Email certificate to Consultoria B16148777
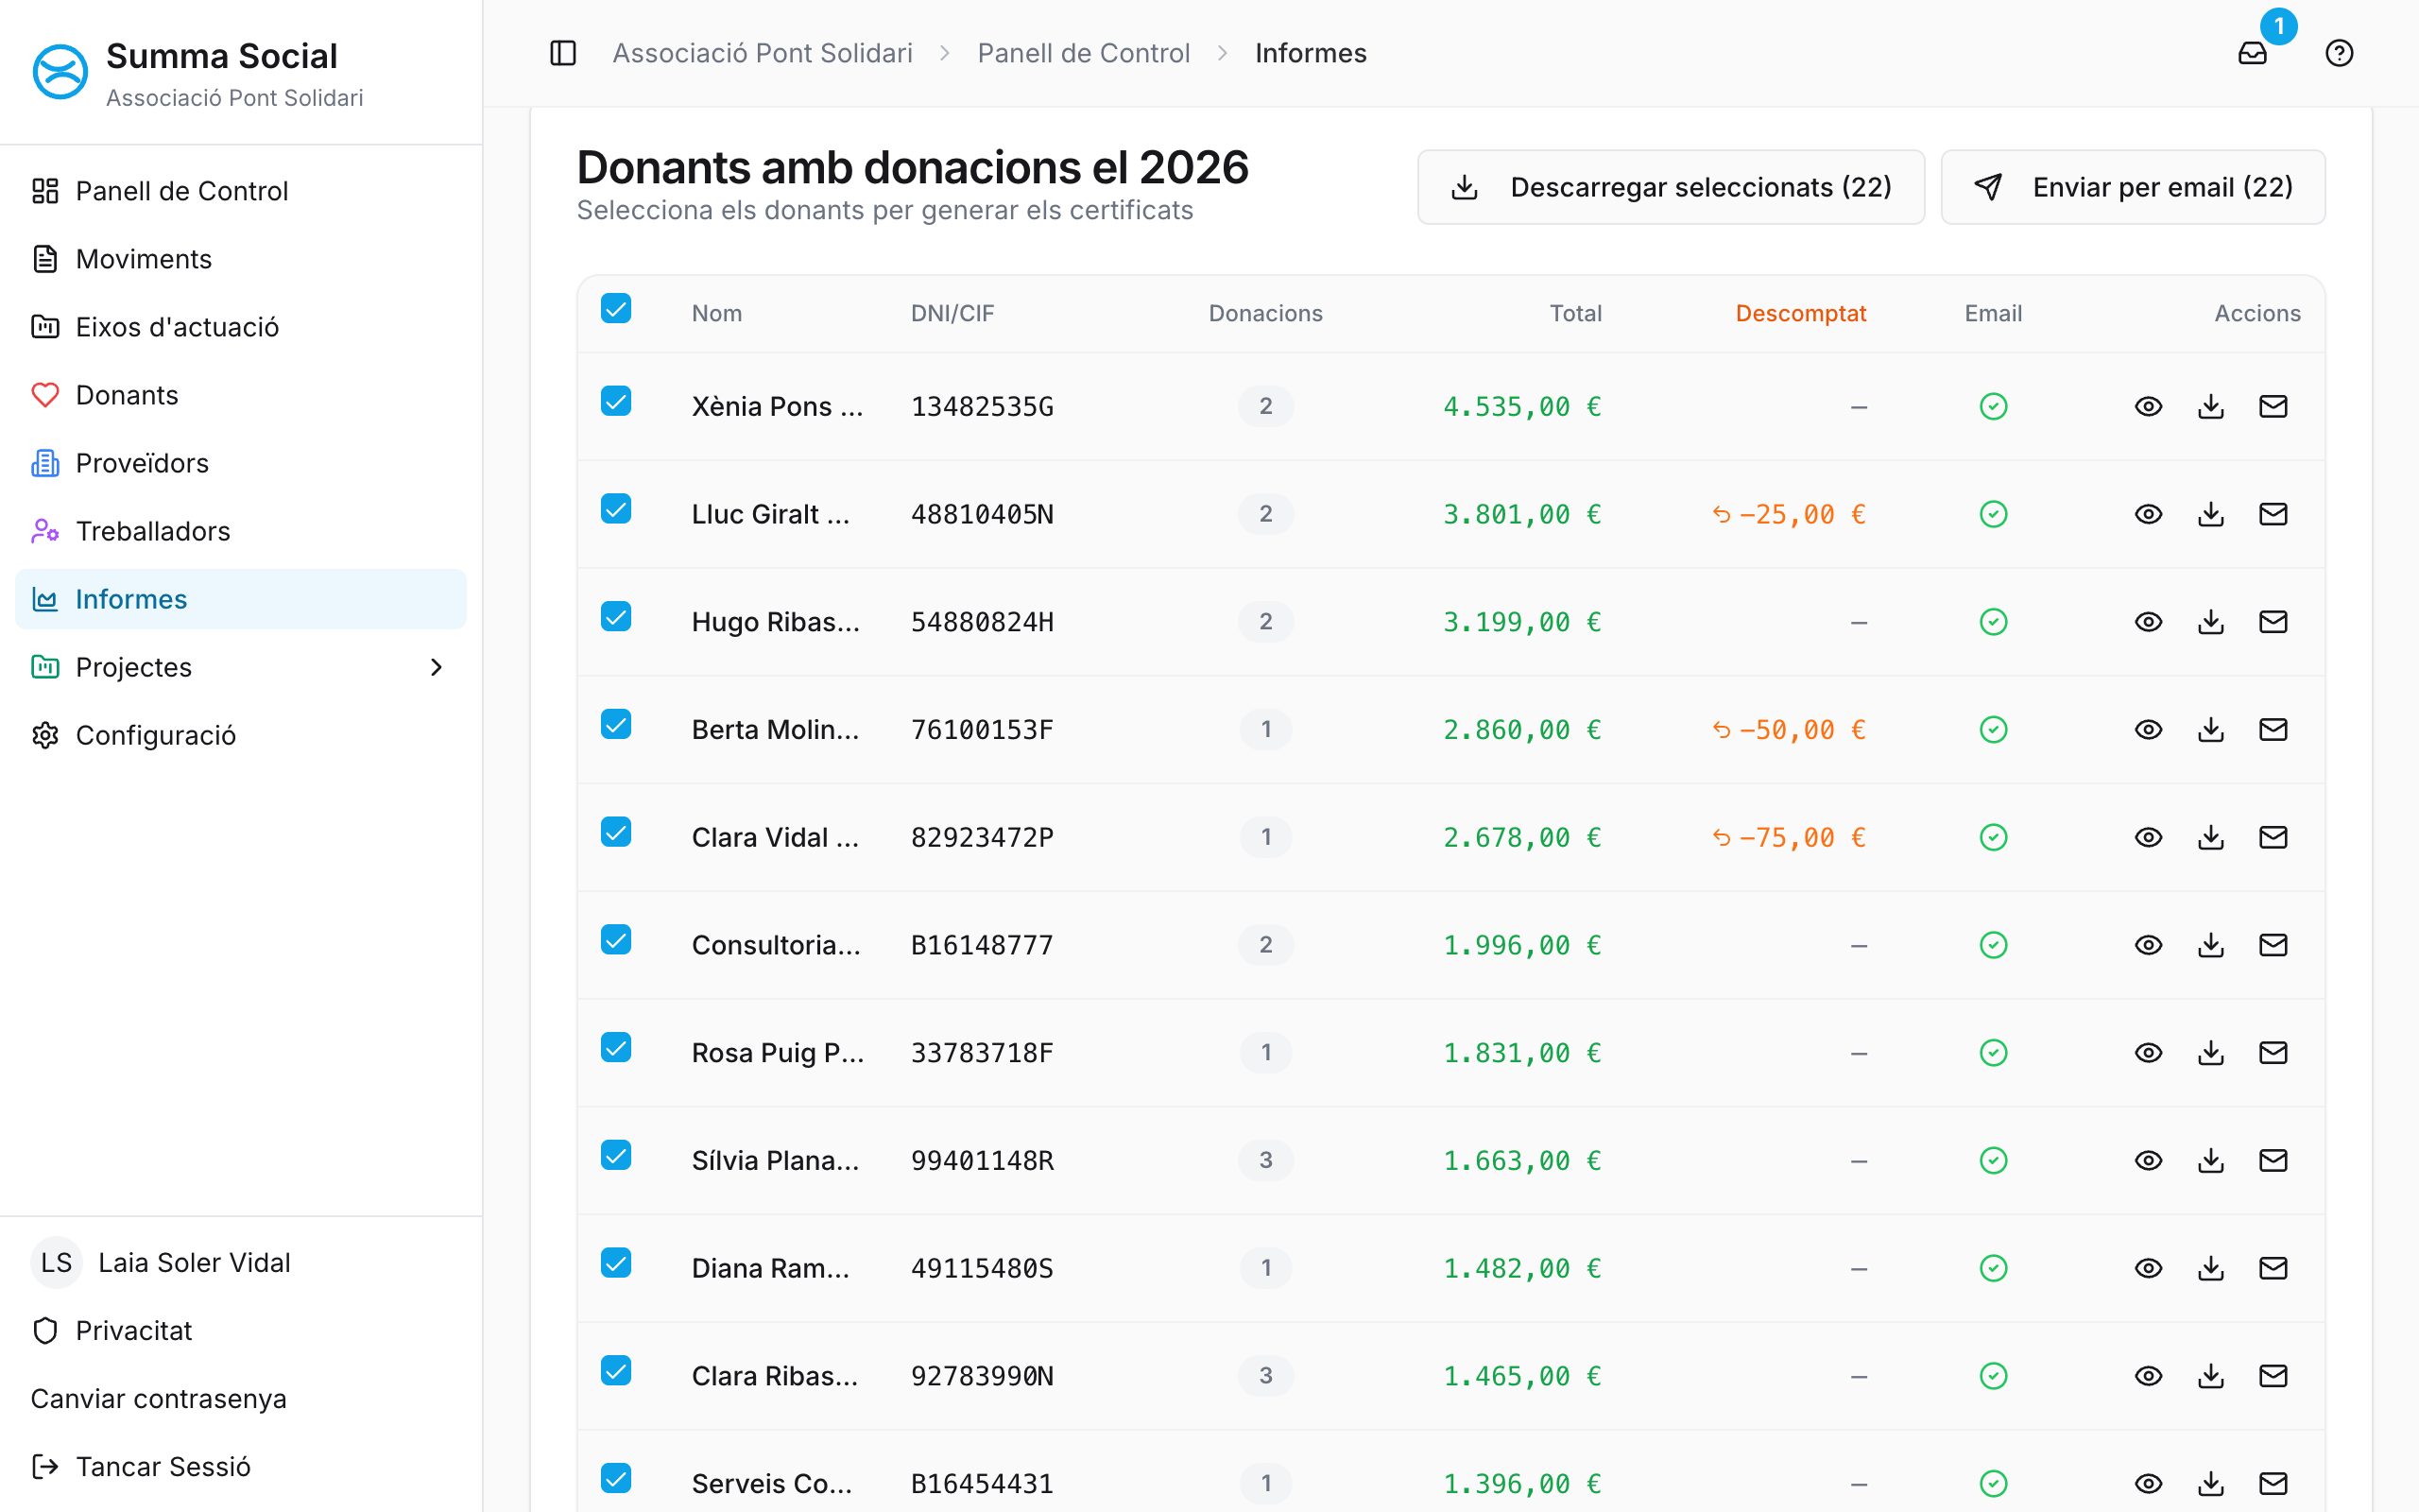The width and height of the screenshot is (2419, 1512). click(x=2273, y=945)
